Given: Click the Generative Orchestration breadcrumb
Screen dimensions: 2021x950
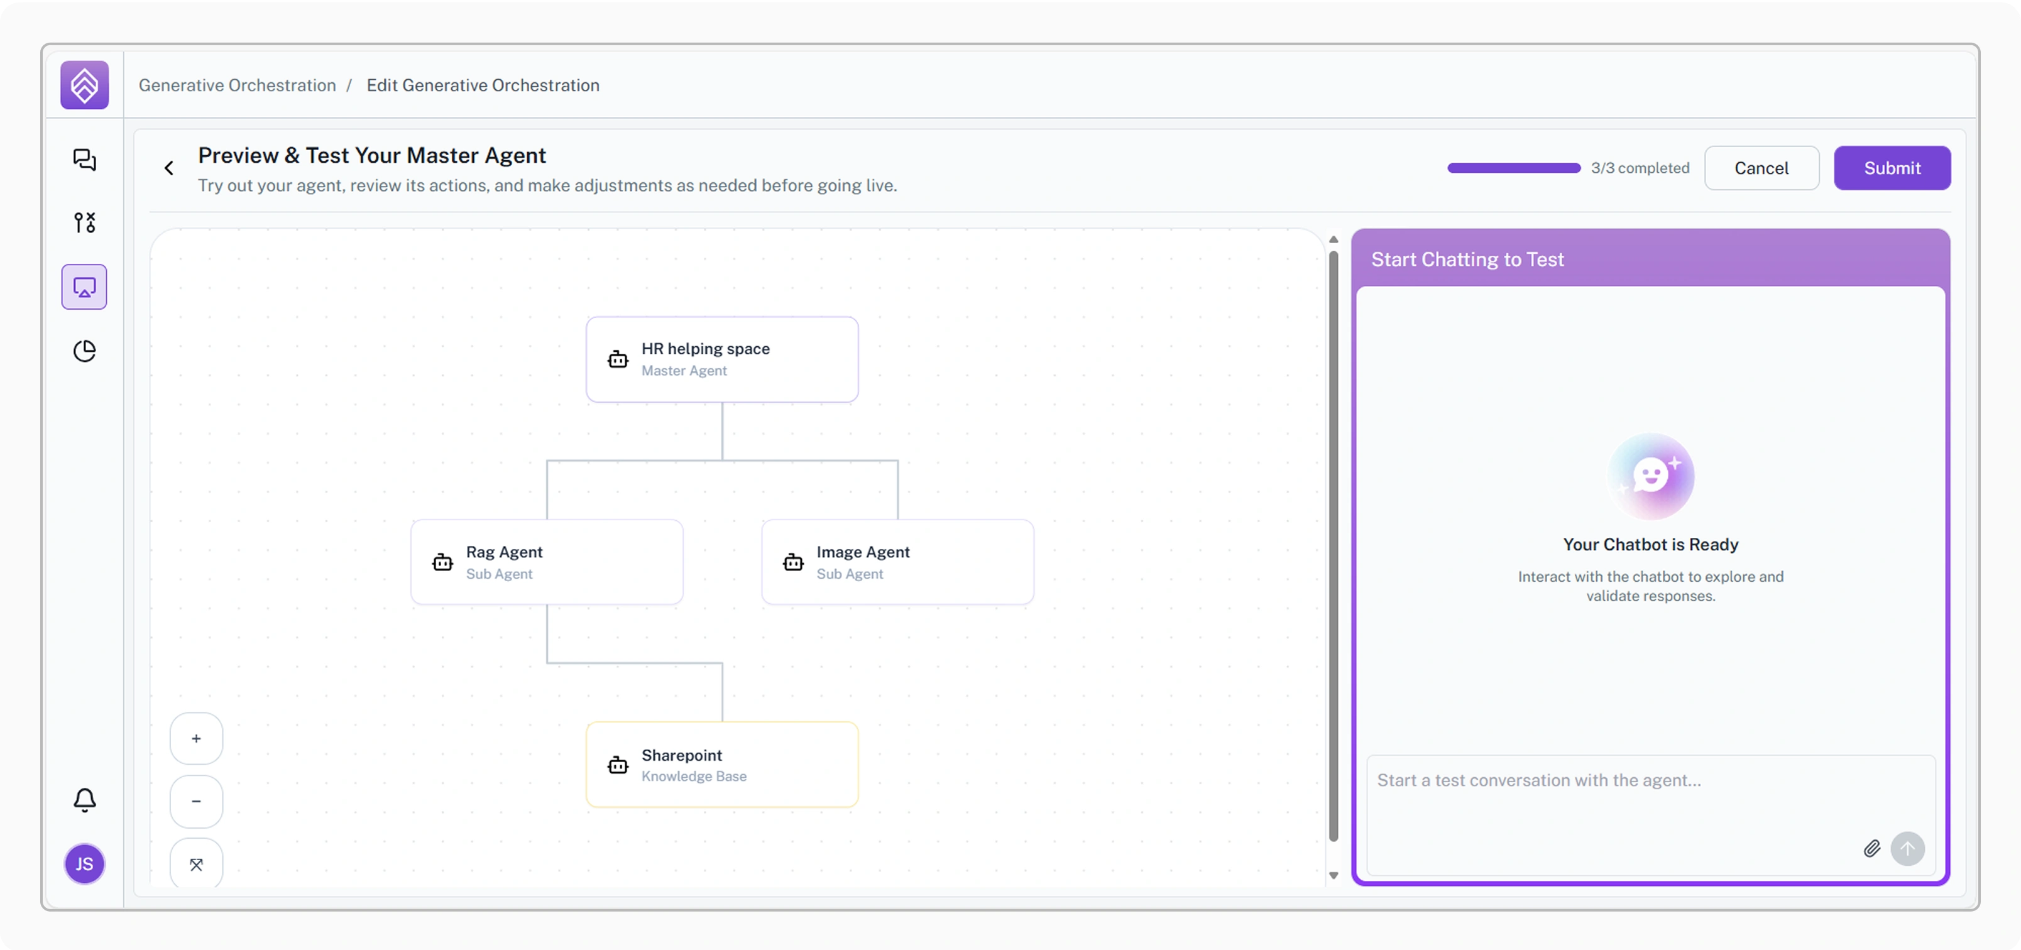Looking at the screenshot, I should click(237, 85).
